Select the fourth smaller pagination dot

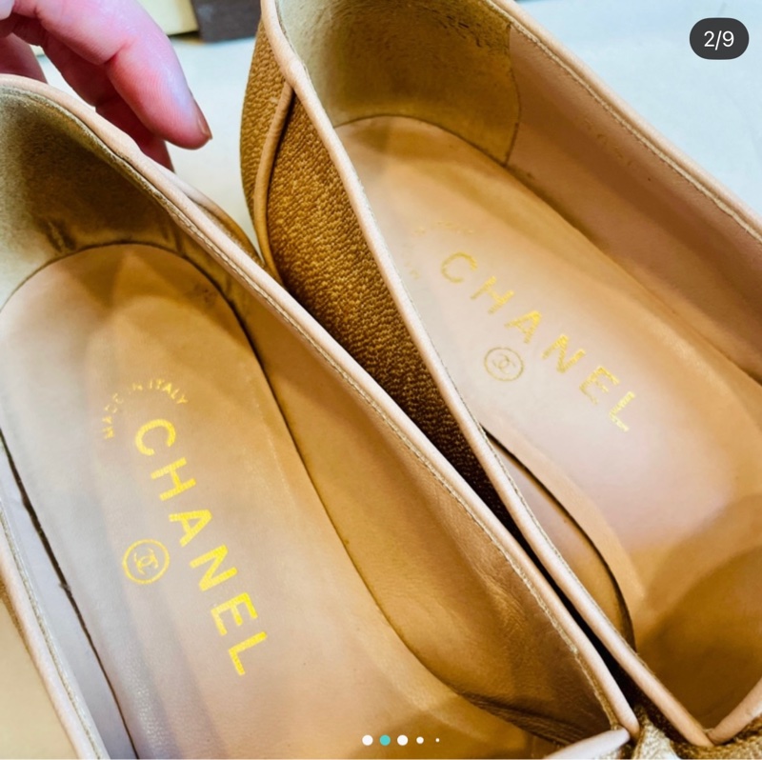(420, 740)
